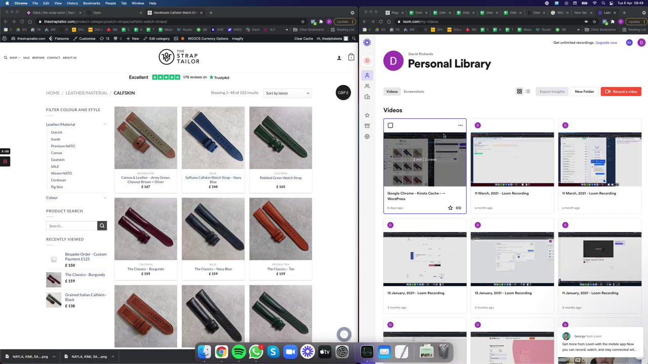The height and width of the screenshot is (364, 648).
Task: Open the first 13 January, 2021 Loom recording thumbnail
Action: click(x=425, y=259)
